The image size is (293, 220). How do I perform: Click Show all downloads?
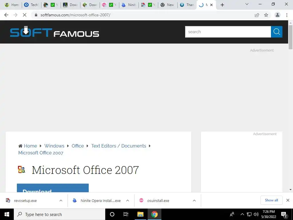pyautogui.click(x=271, y=200)
